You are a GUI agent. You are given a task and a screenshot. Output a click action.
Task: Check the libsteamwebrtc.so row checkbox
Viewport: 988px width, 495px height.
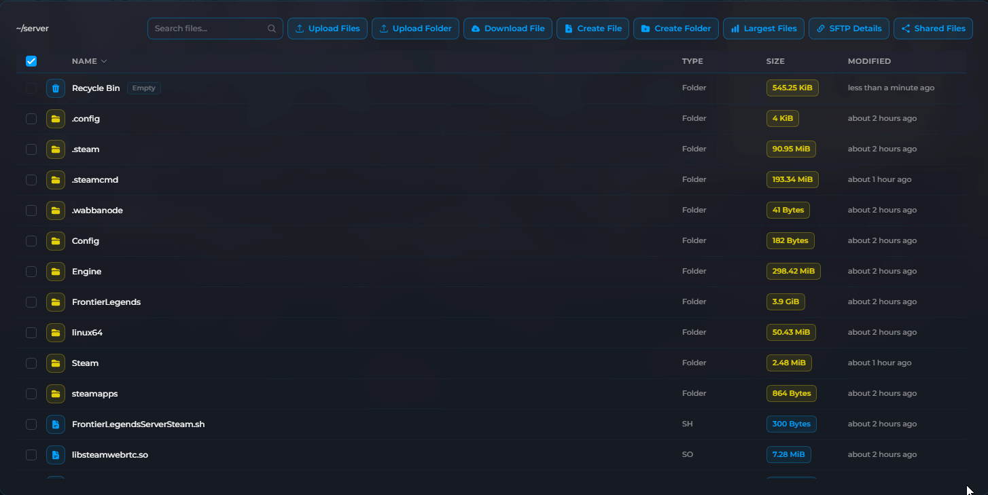(x=31, y=455)
